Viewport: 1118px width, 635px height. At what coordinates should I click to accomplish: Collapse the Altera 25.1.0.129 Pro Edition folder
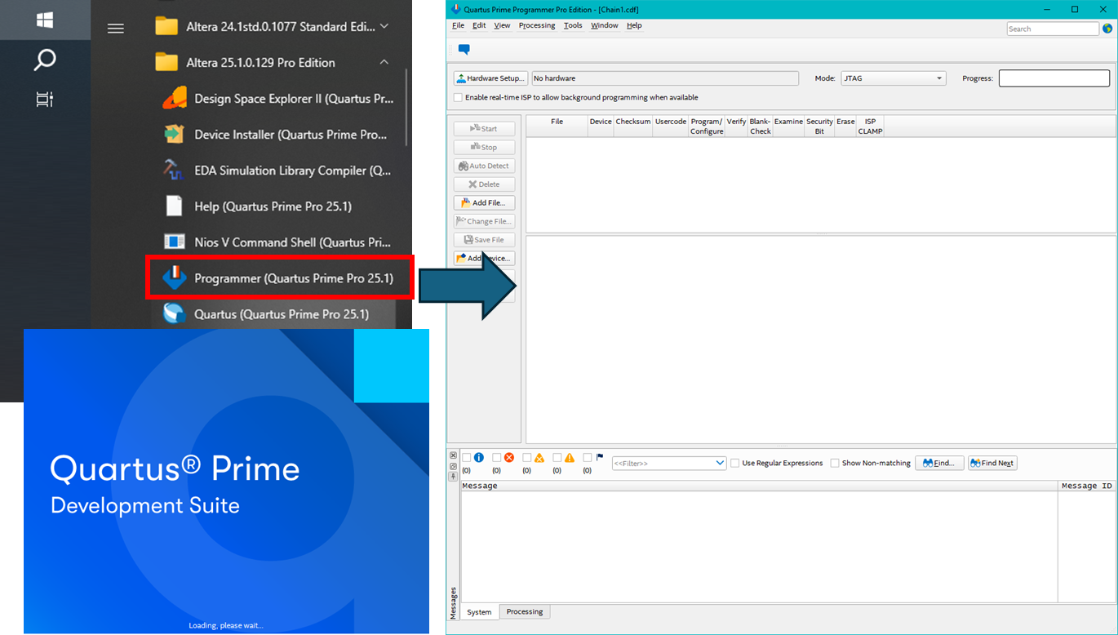(x=383, y=62)
